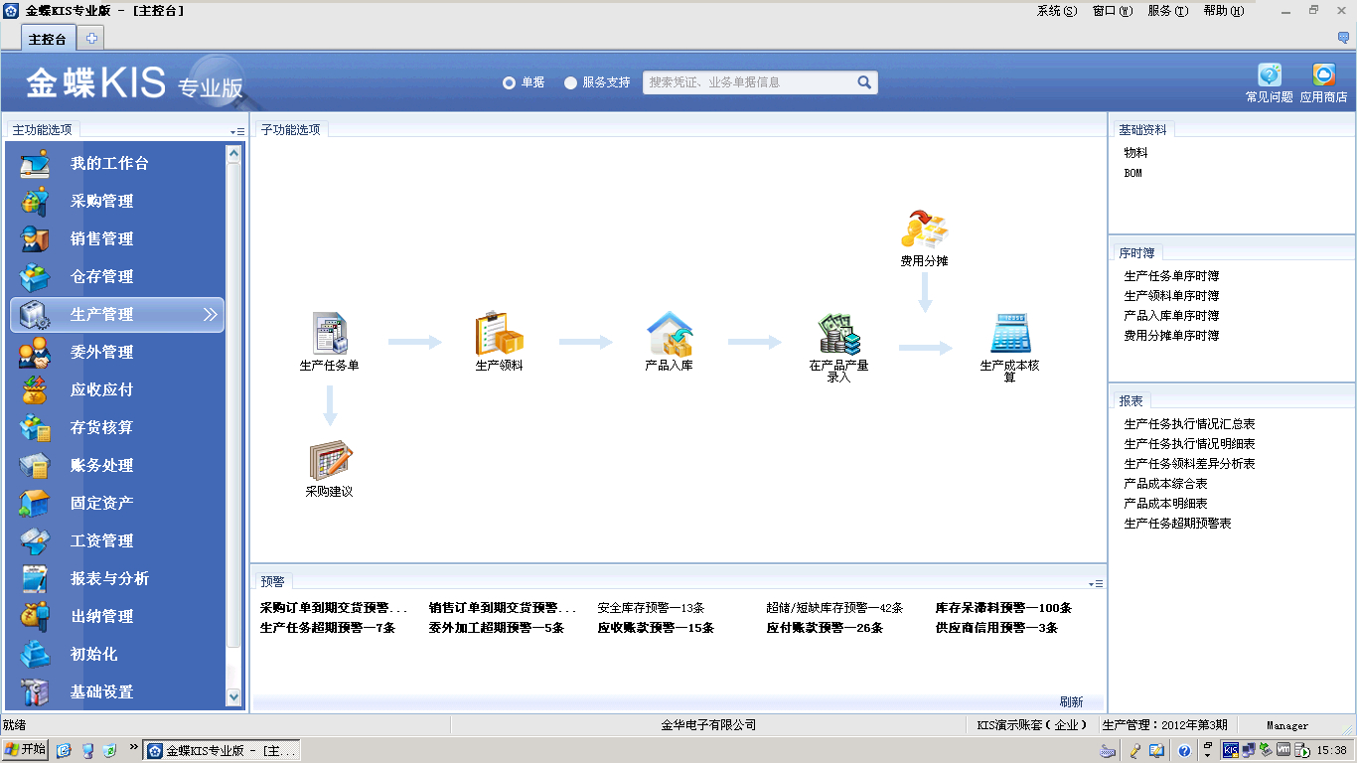
Task: Click 刷新 link in warnings panel
Action: coord(1071,701)
